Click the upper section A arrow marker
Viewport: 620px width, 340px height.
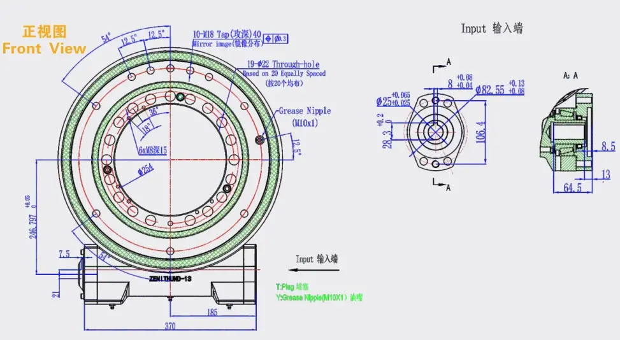442,66
